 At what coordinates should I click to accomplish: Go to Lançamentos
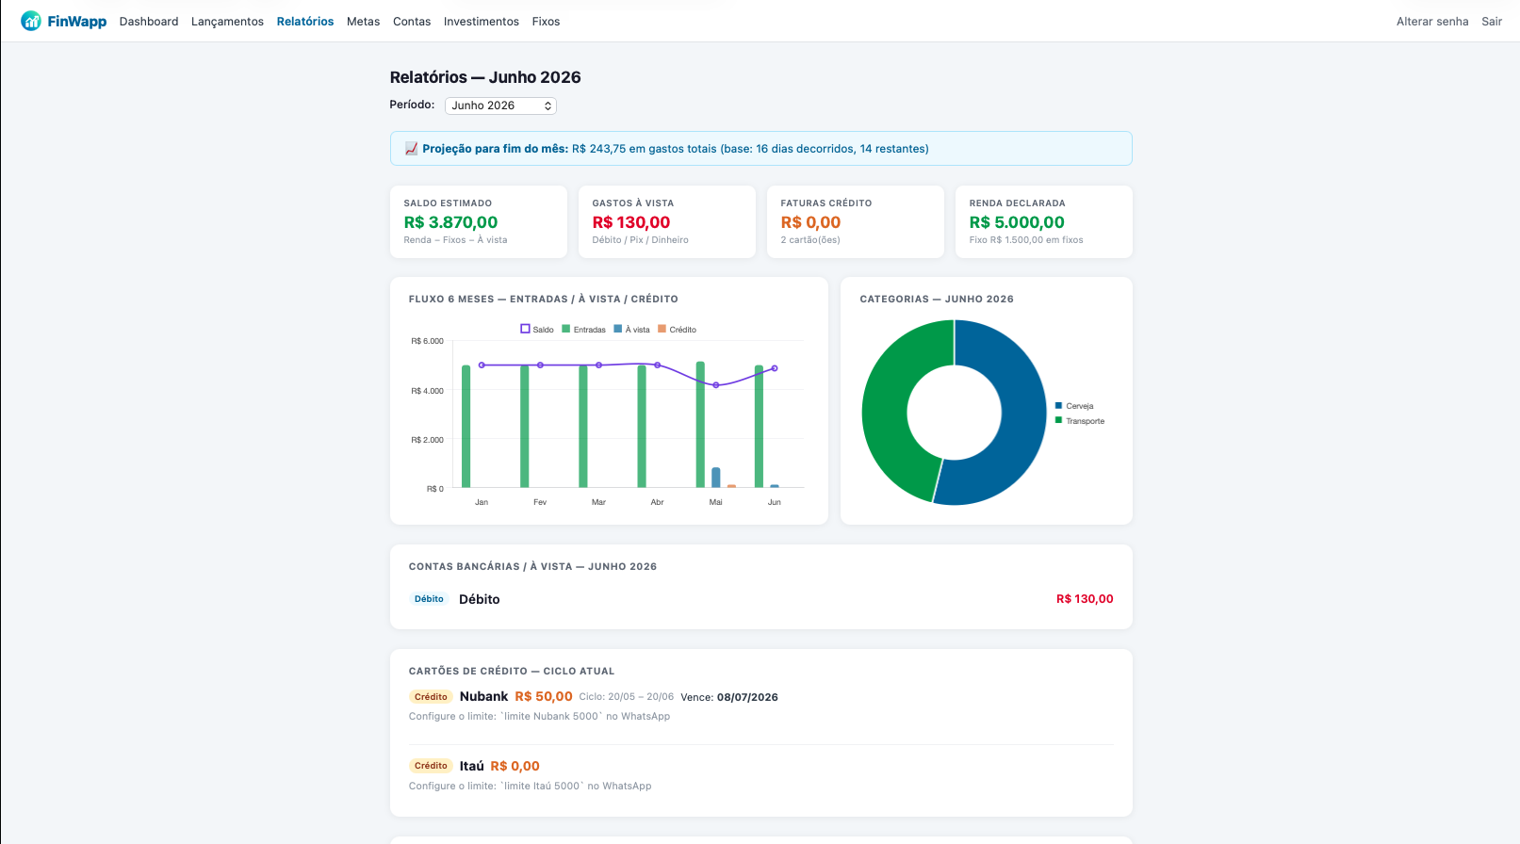pyautogui.click(x=227, y=22)
